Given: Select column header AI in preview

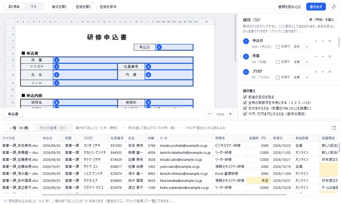Looking at the screenshot, I should click(x=206, y=22).
